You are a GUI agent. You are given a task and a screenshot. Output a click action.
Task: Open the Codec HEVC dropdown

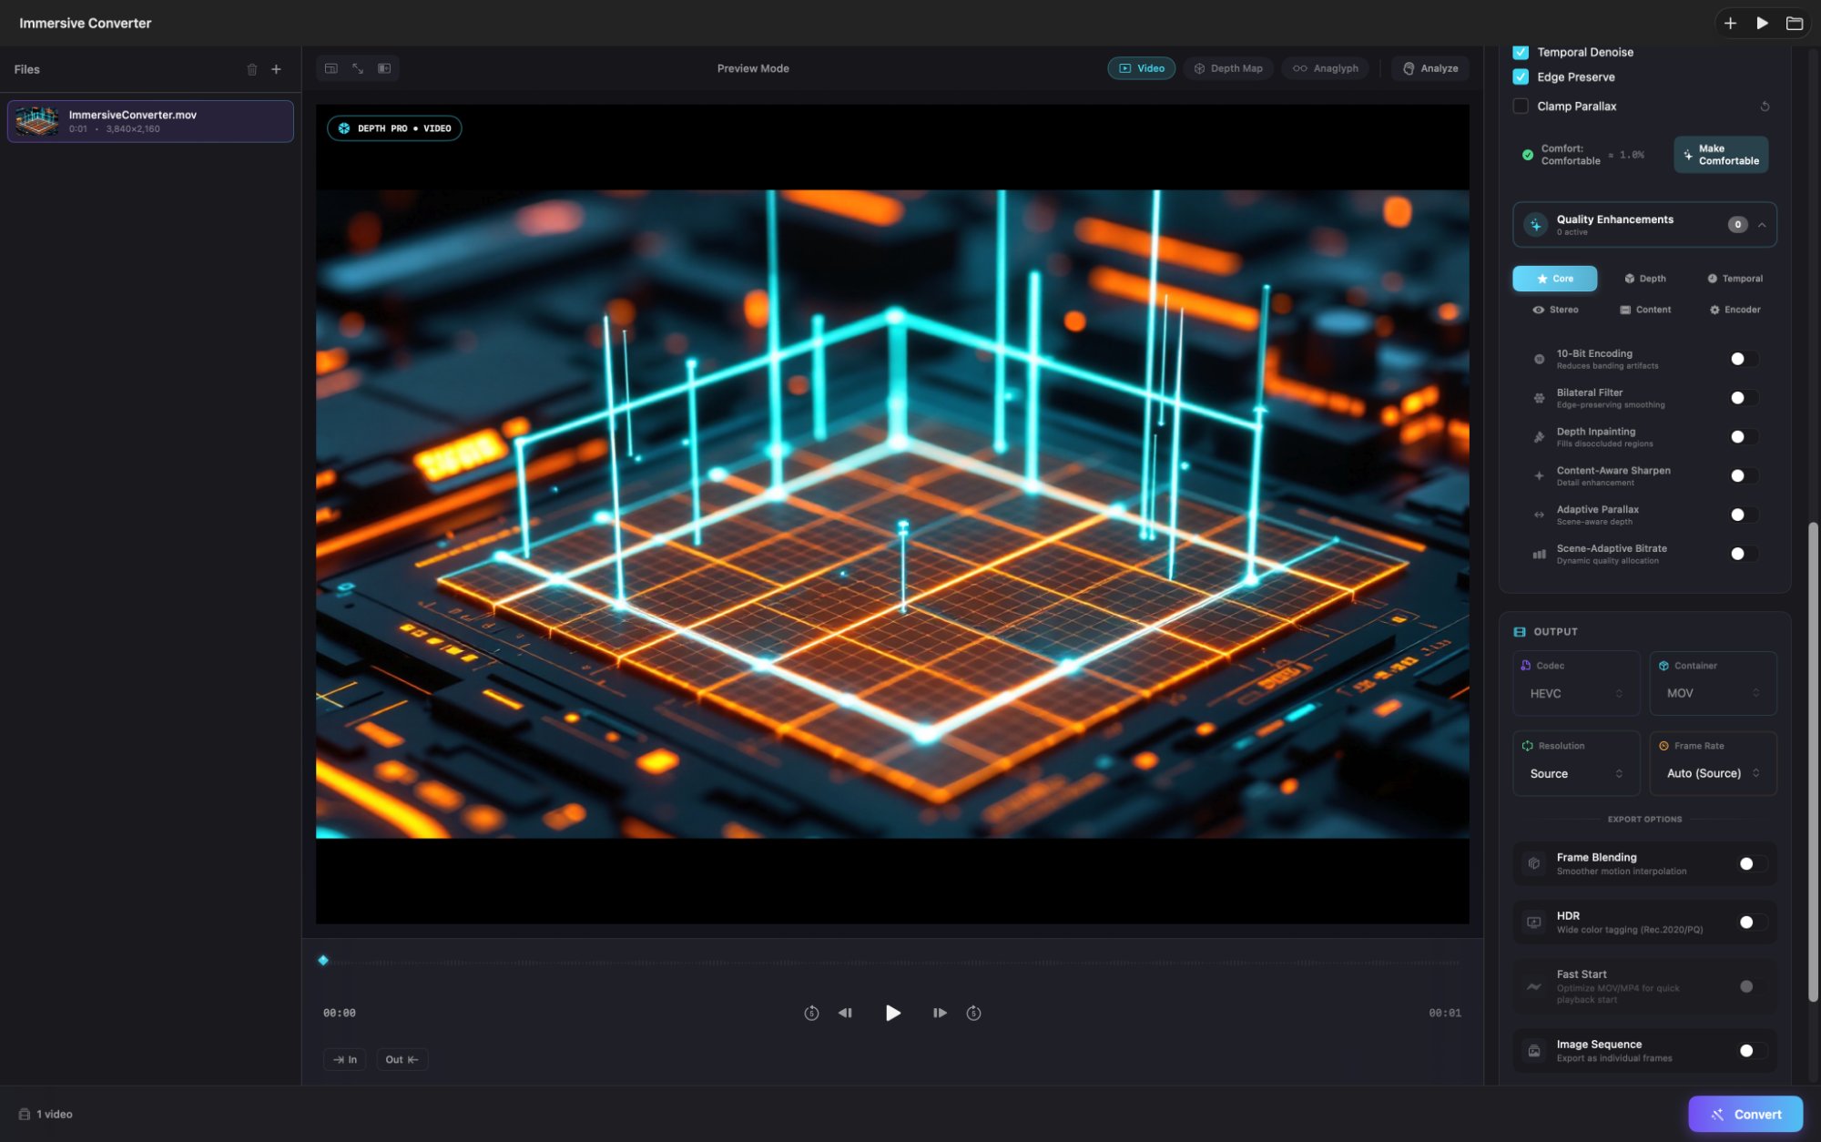click(1575, 693)
